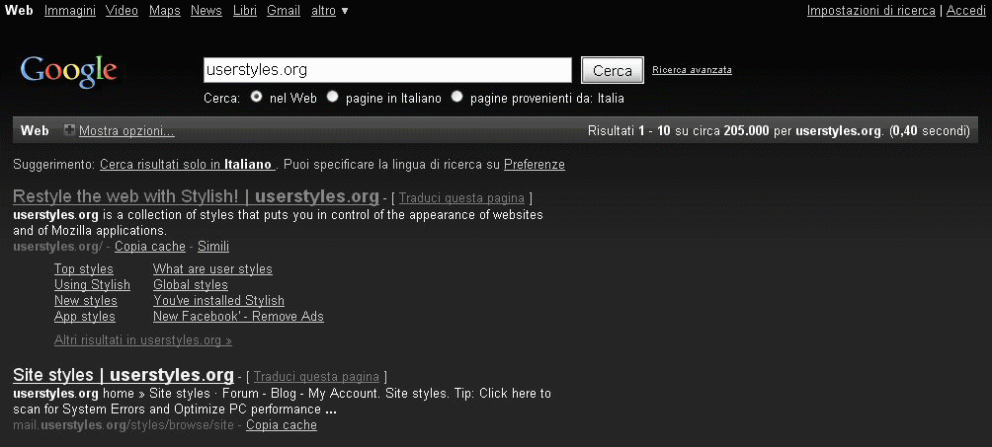Open the 'Top styles' sitelink
This screenshot has height=447, width=992.
[84, 268]
